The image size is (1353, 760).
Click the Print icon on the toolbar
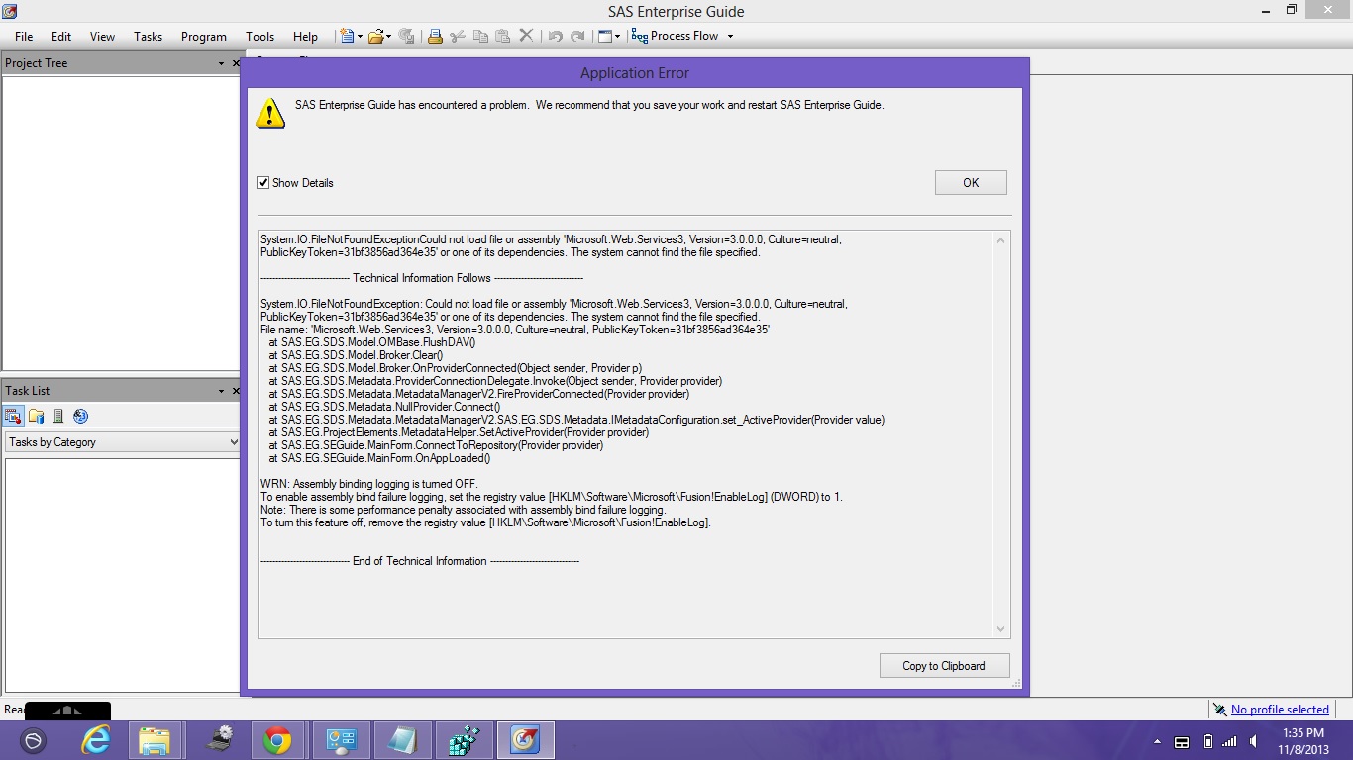tap(435, 36)
